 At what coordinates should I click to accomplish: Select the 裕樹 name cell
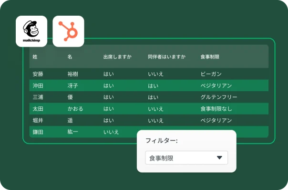[x=73, y=74]
